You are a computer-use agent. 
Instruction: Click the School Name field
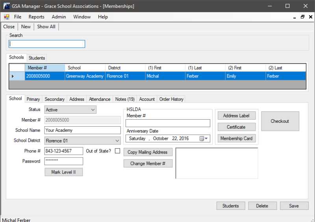[x=82, y=130]
